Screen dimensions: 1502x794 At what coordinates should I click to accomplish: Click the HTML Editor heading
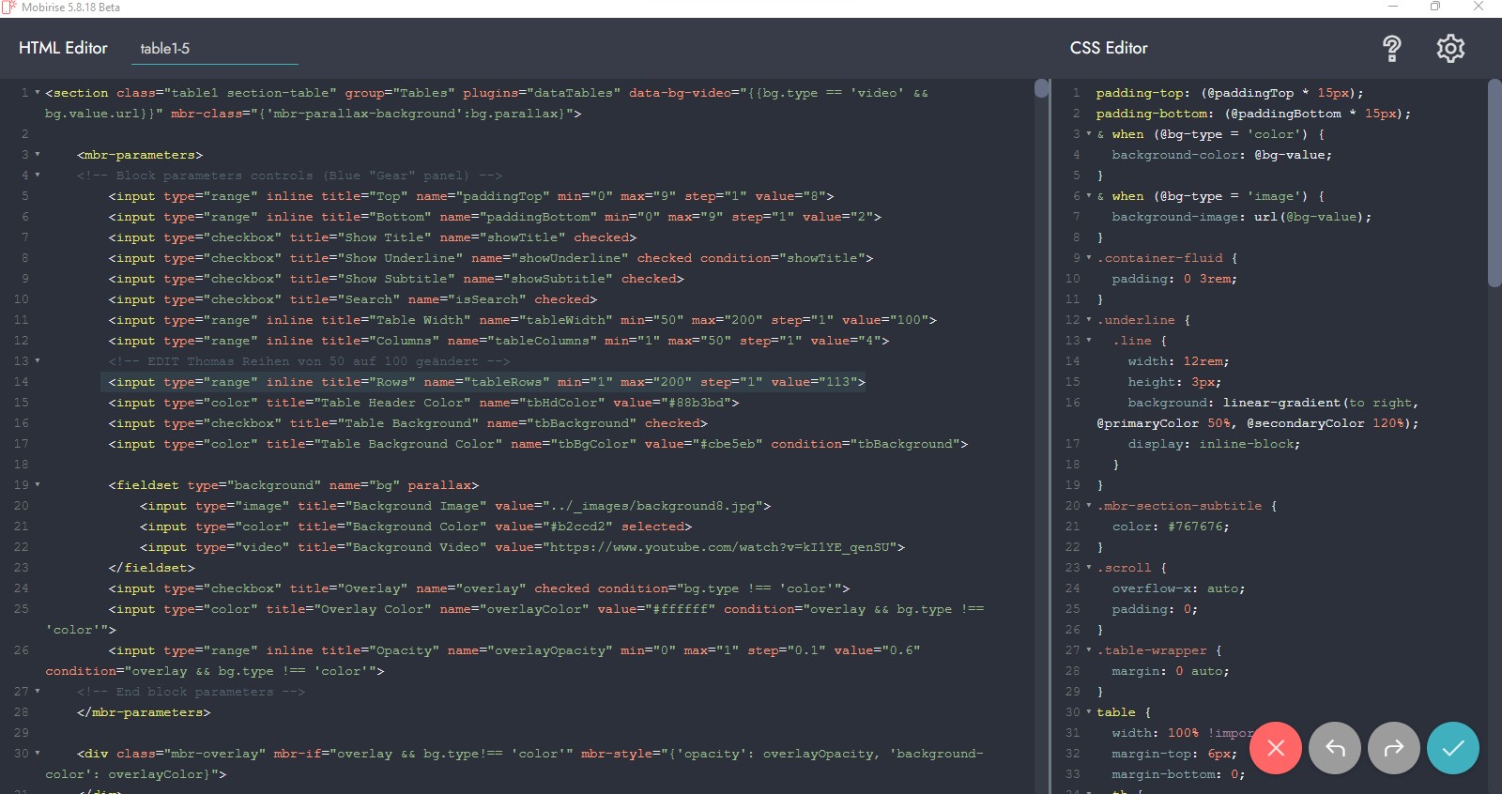point(63,48)
